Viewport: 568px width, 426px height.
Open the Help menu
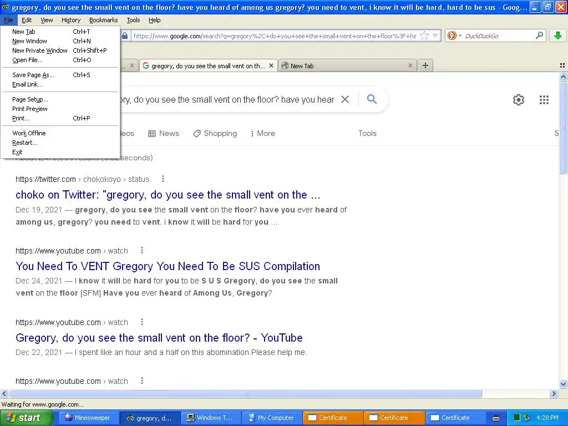[155, 20]
